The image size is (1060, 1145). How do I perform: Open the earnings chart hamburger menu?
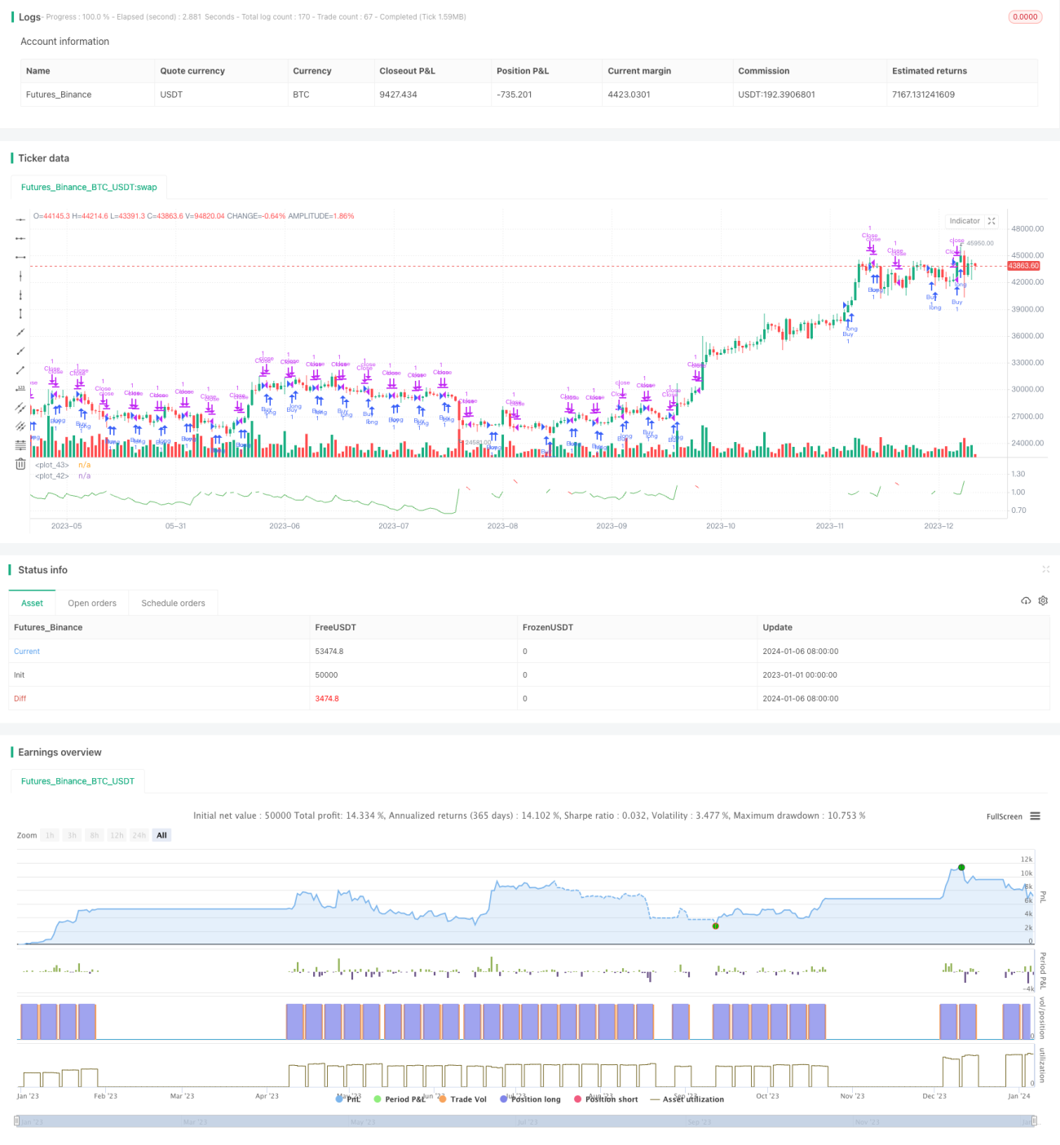coord(1035,816)
